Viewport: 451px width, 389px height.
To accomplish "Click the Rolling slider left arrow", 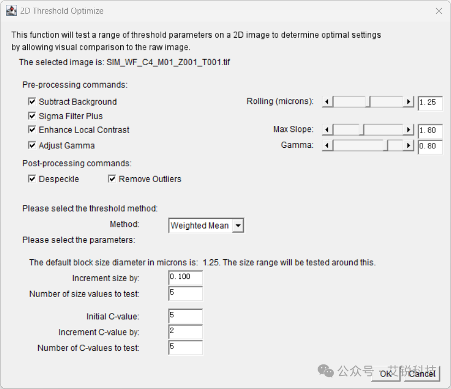I will coord(327,102).
